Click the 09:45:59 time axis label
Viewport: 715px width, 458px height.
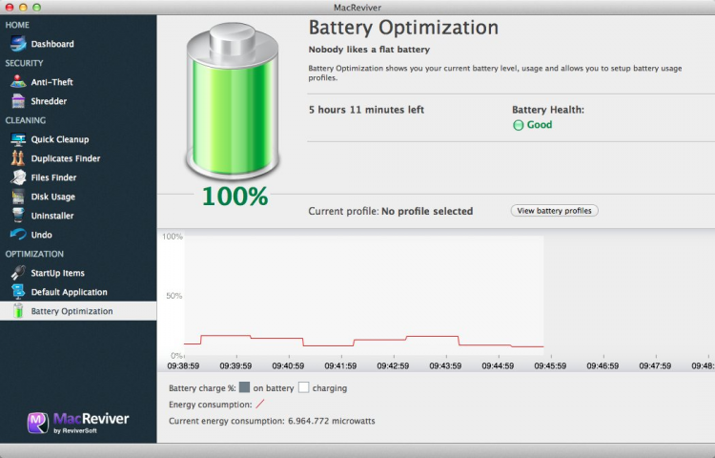click(x=550, y=365)
